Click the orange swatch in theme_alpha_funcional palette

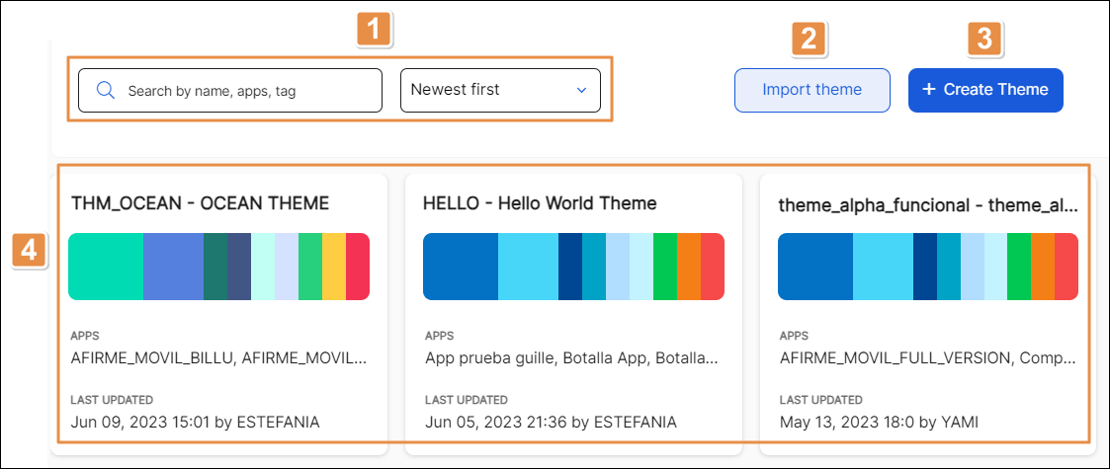(x=1042, y=267)
